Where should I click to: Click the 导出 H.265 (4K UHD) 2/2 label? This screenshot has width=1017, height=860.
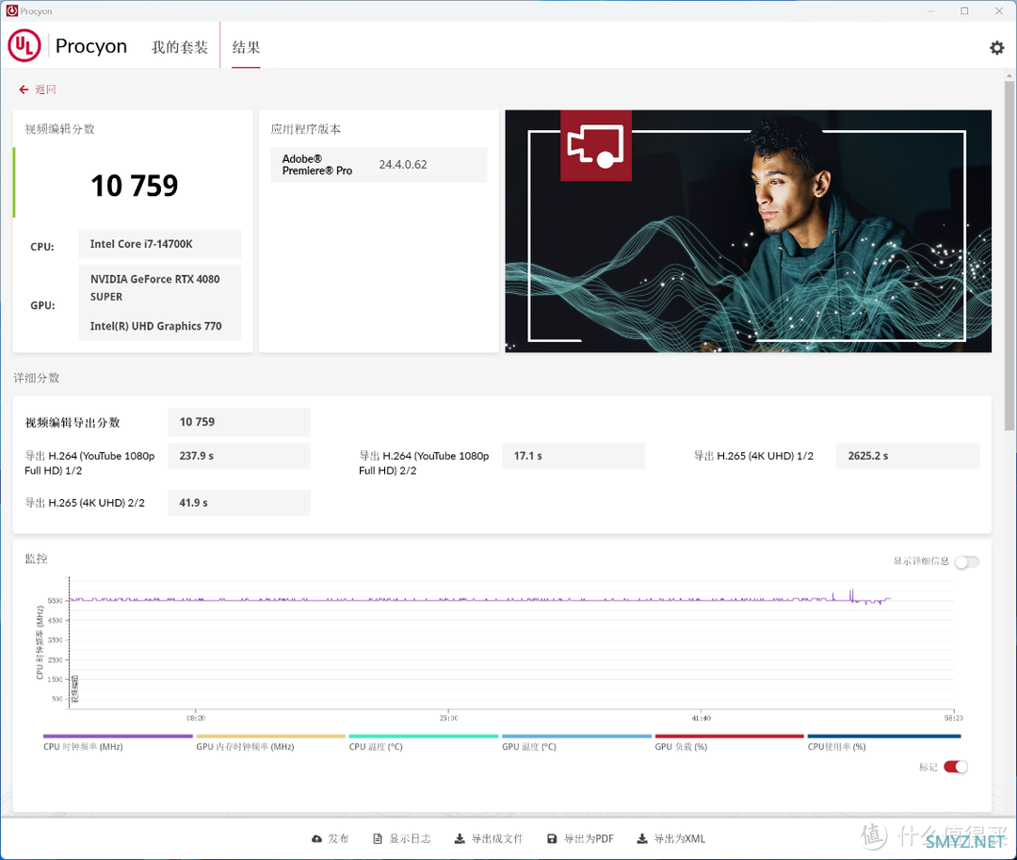pos(85,503)
